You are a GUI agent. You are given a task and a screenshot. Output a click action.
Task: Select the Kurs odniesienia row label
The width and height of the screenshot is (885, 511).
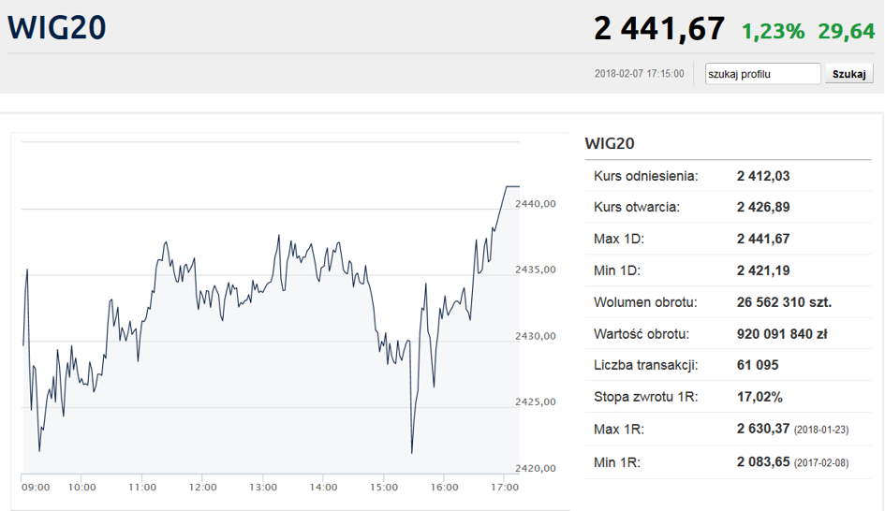[x=645, y=176]
